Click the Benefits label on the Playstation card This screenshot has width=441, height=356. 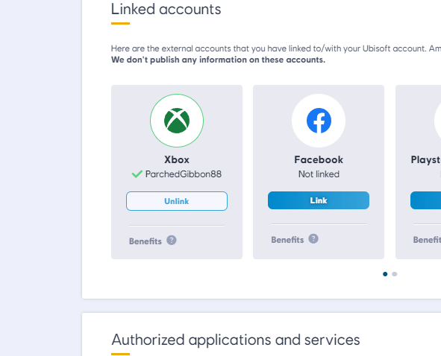point(427,240)
